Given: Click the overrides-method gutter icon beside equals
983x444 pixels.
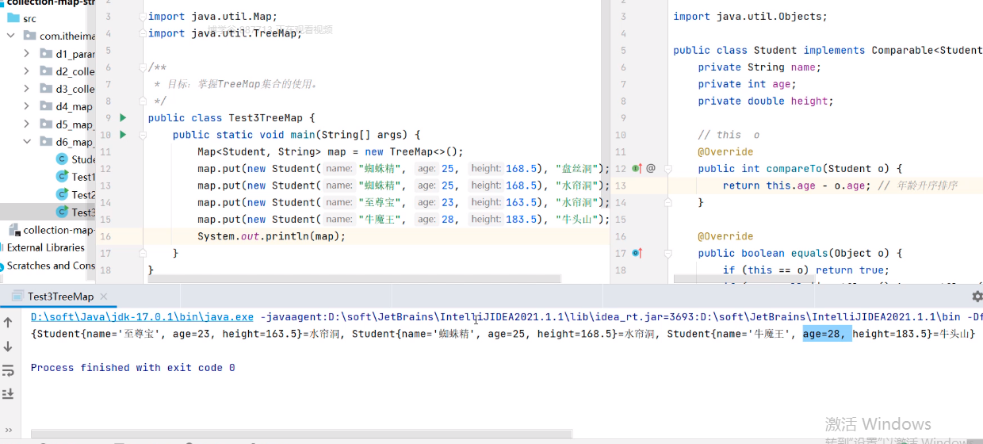Looking at the screenshot, I should (637, 253).
